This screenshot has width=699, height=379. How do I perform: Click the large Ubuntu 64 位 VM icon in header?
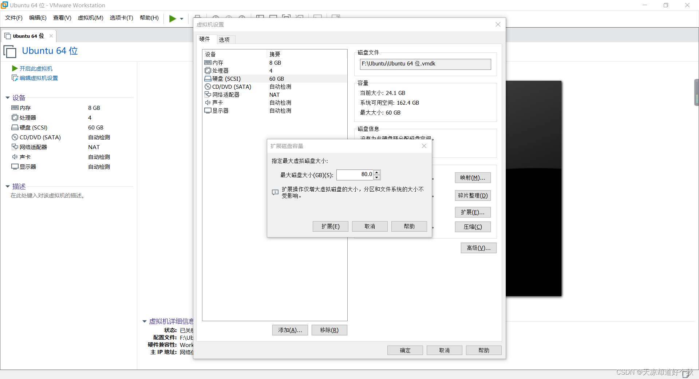[x=10, y=51]
